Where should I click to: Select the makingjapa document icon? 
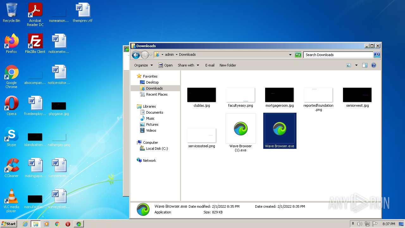tap(35, 168)
